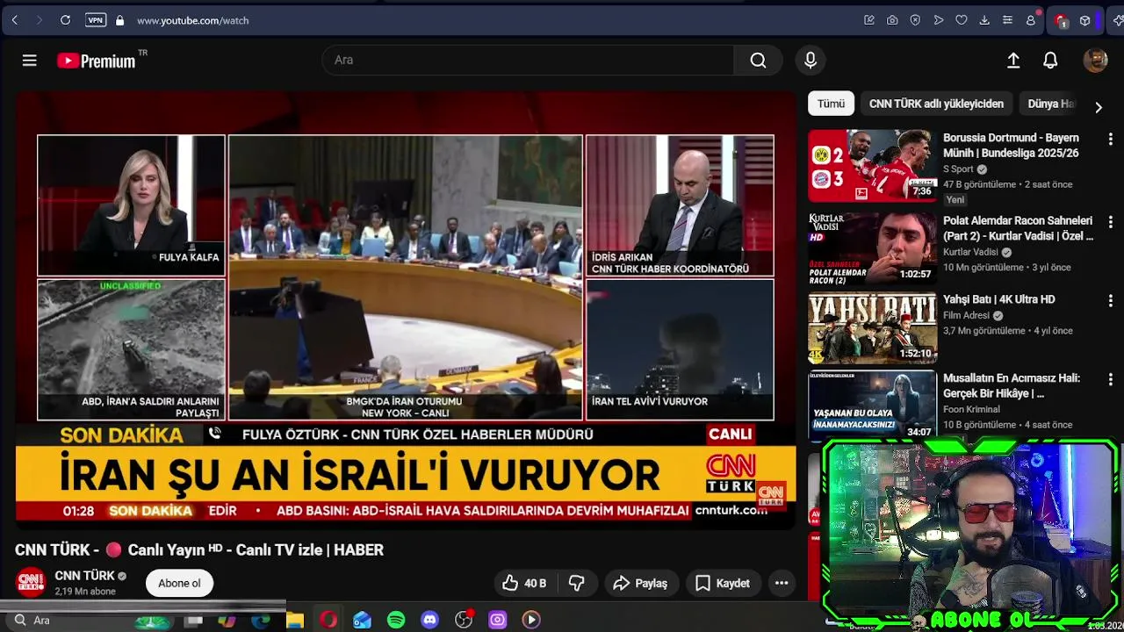This screenshot has width=1124, height=632.
Task: Open options menu for Borussia Dortmund video
Action: 1110,139
